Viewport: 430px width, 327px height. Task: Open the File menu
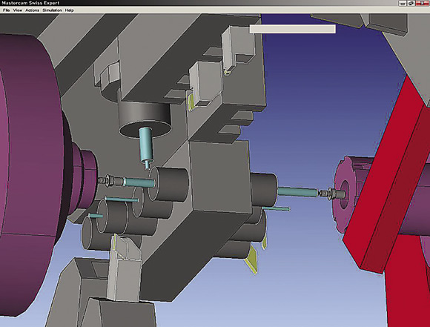tap(7, 10)
